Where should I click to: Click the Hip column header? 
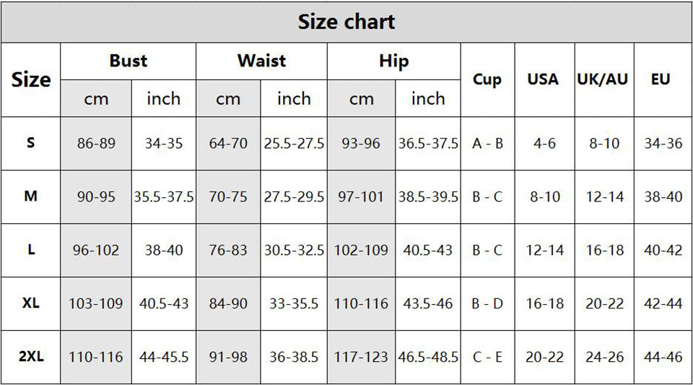click(x=393, y=61)
